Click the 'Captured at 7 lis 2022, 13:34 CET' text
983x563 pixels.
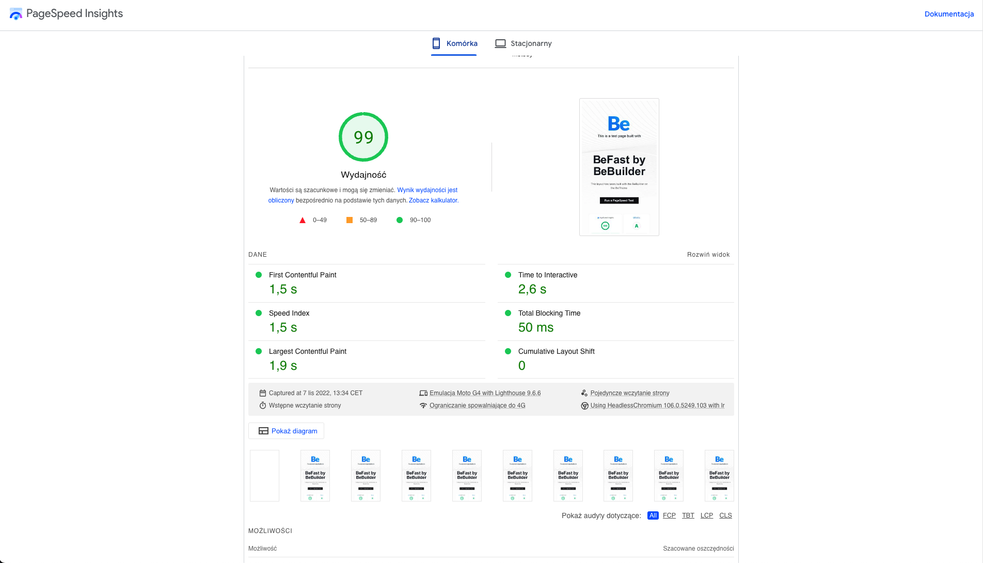(315, 393)
